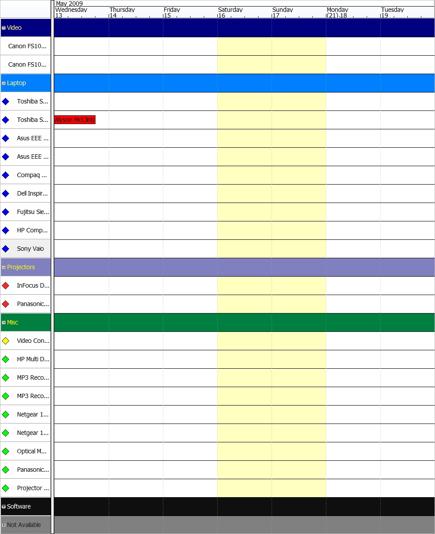Click the blue diamond icon for Asus EEE
The width and height of the screenshot is (435, 534).
pyautogui.click(x=5, y=138)
